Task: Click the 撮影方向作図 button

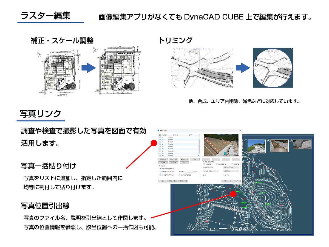Action: pyautogui.click(x=183, y=181)
